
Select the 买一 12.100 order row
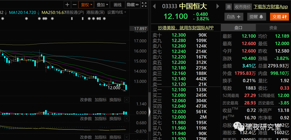(186, 90)
